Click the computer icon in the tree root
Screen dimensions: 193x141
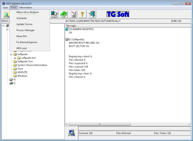coord(7,26)
